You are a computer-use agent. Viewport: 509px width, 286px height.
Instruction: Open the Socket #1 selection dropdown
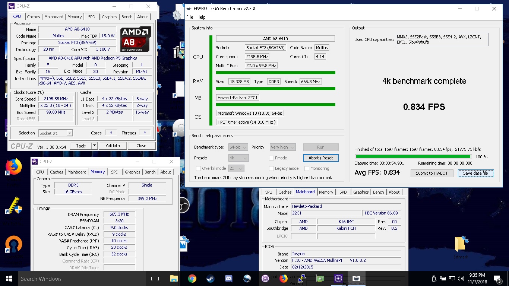click(x=56, y=133)
